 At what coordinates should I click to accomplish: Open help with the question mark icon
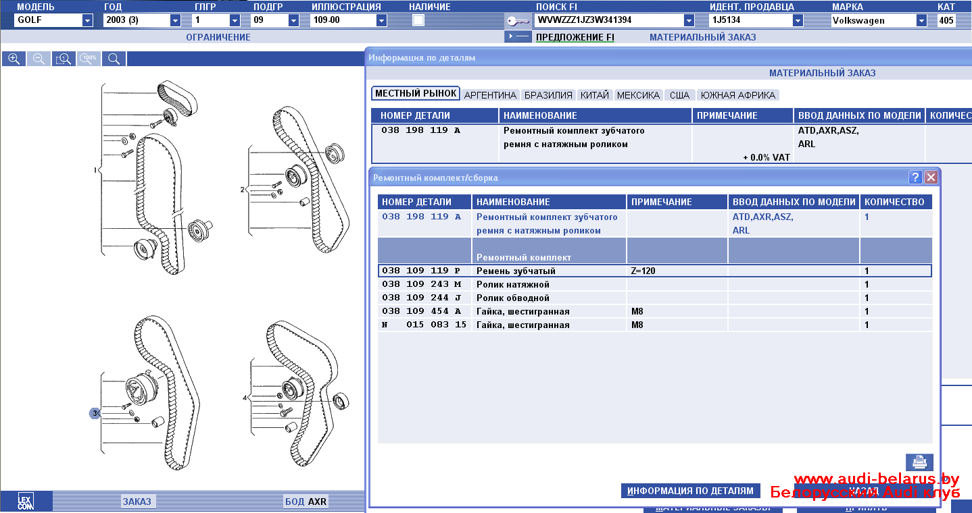915,178
